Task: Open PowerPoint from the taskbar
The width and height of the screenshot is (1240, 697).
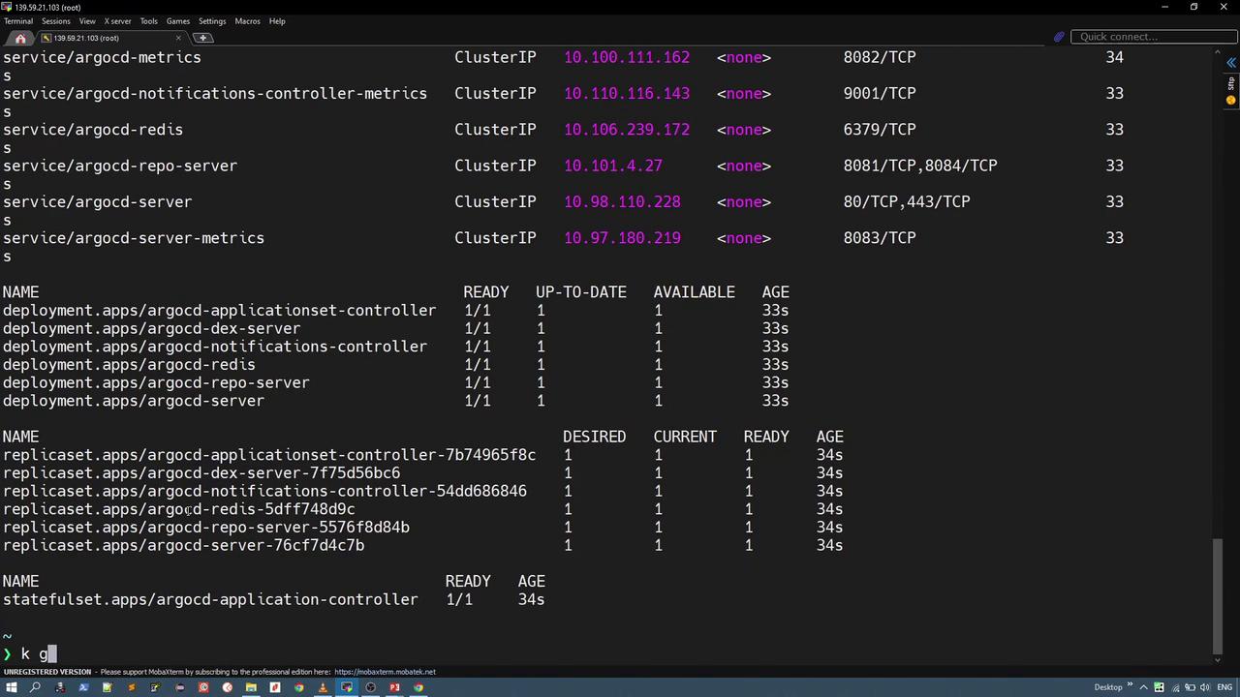Action: coord(394,687)
